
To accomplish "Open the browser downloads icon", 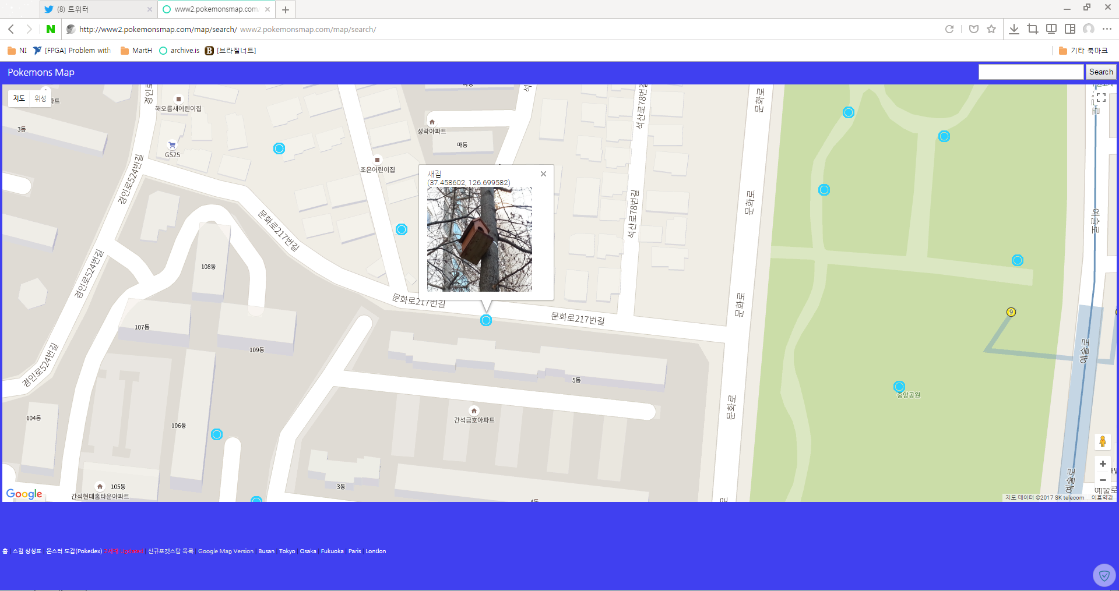I will (x=1014, y=29).
